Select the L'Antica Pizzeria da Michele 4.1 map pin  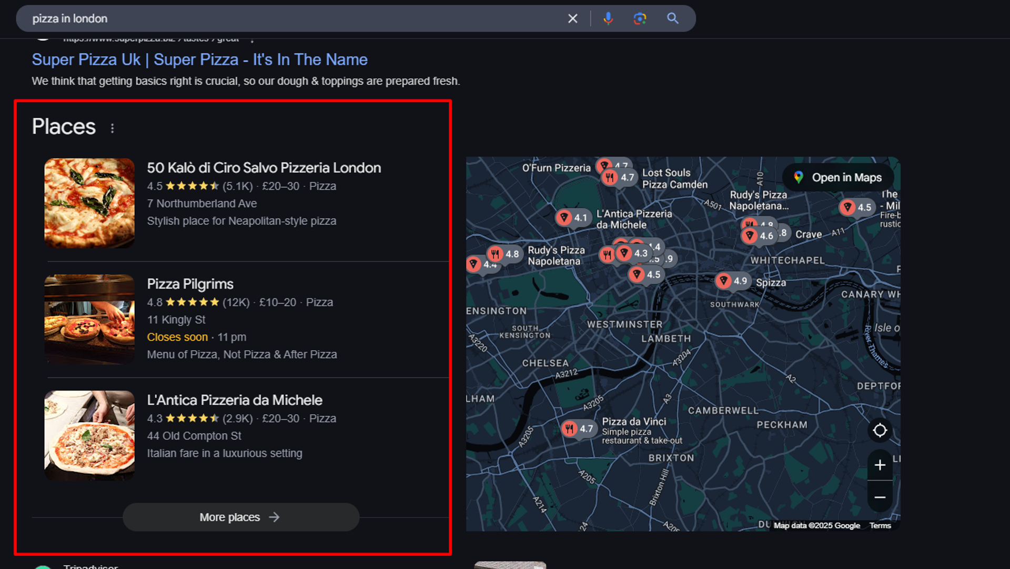[x=573, y=217]
